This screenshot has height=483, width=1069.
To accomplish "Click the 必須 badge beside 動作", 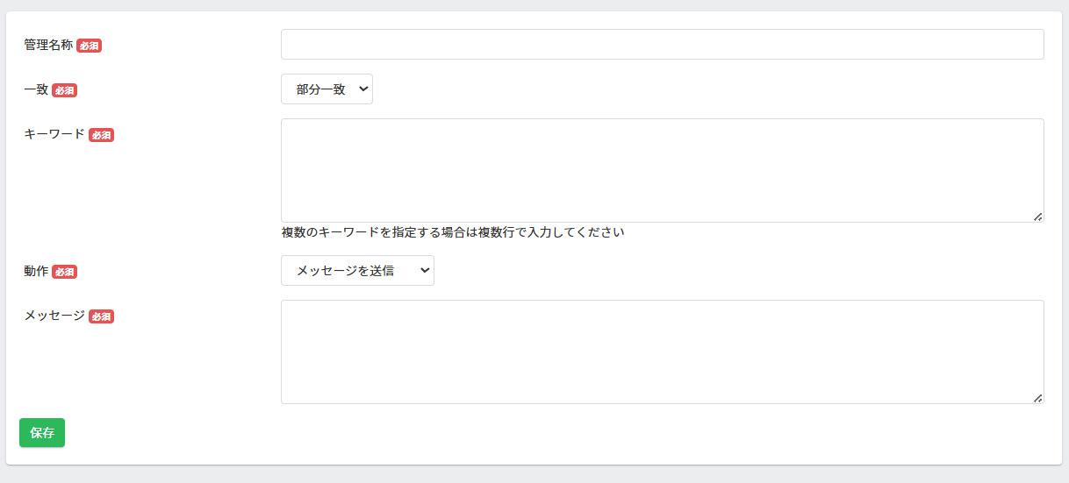I will (x=64, y=272).
